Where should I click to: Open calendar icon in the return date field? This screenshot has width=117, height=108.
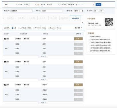click(x=94, y=5)
